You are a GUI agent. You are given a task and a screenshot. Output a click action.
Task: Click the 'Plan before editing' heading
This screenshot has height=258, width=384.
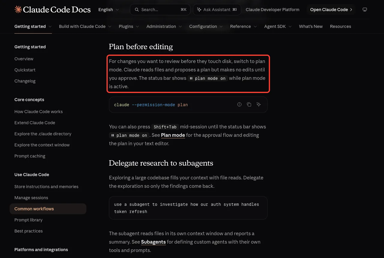click(141, 46)
